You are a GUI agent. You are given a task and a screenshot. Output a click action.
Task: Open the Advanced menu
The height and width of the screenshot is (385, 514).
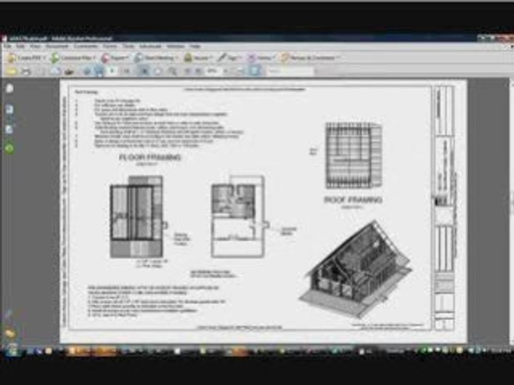150,47
